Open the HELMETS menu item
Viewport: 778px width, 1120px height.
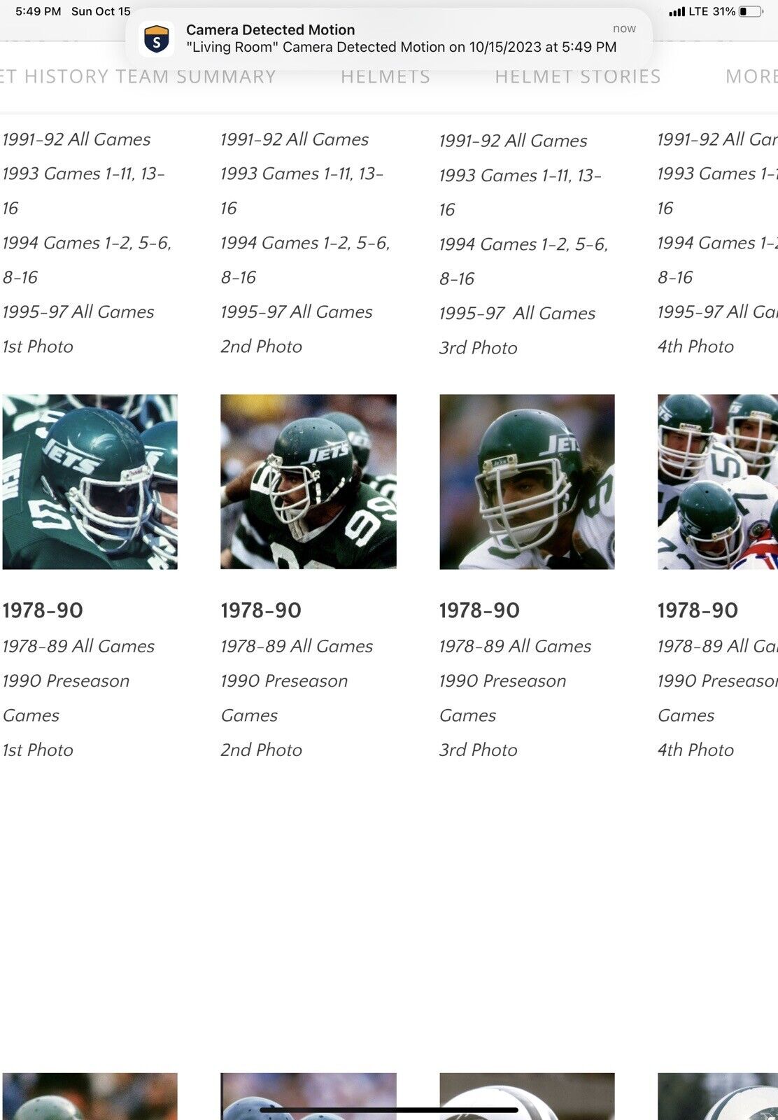coord(386,76)
